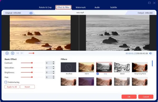Select third filter thumbnail in second row
The image size is (158, 102).
pyautogui.click(x=104, y=81)
